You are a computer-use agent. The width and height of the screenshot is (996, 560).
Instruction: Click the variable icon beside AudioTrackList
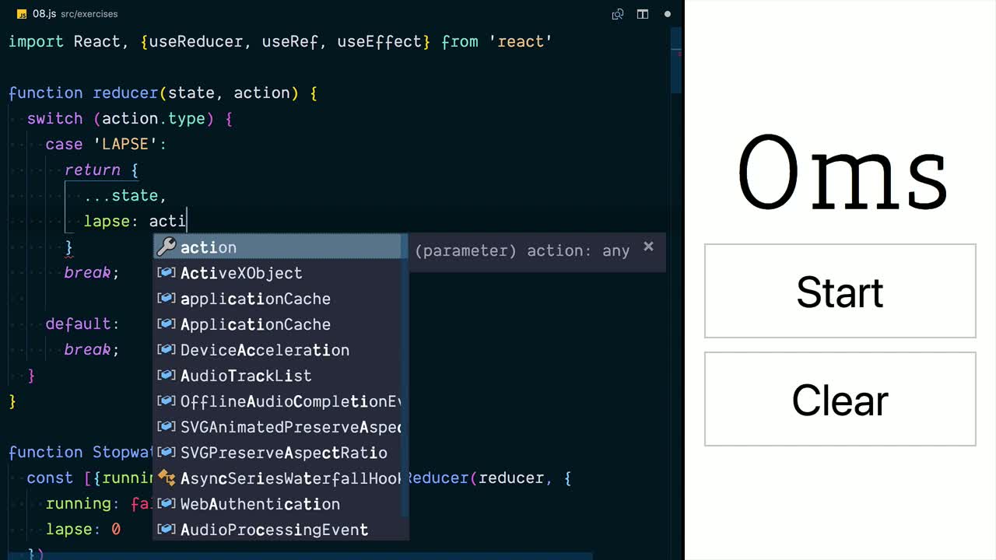click(x=166, y=376)
